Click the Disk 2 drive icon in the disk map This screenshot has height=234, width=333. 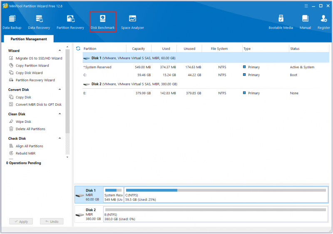(80, 215)
